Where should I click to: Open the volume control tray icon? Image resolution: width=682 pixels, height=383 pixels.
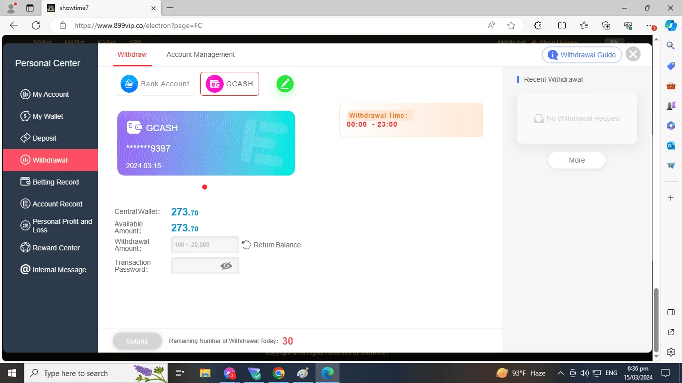coord(585,373)
